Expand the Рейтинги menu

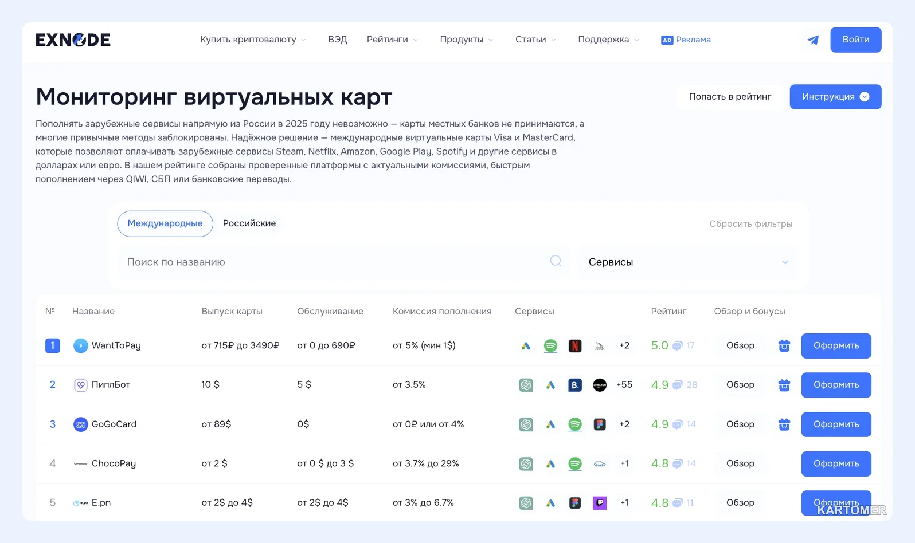[x=392, y=40]
